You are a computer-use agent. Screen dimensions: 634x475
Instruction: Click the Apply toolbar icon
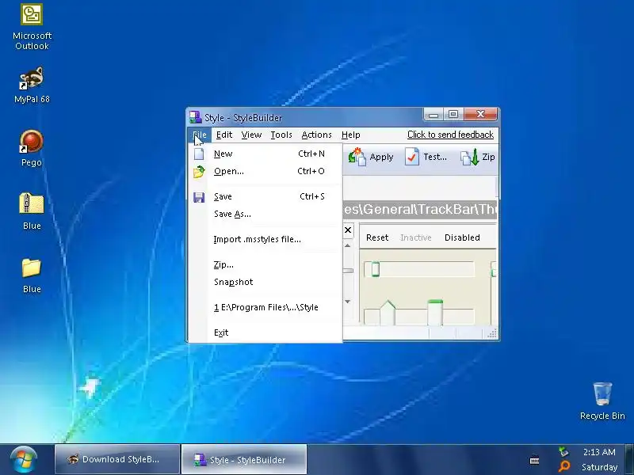coord(357,157)
